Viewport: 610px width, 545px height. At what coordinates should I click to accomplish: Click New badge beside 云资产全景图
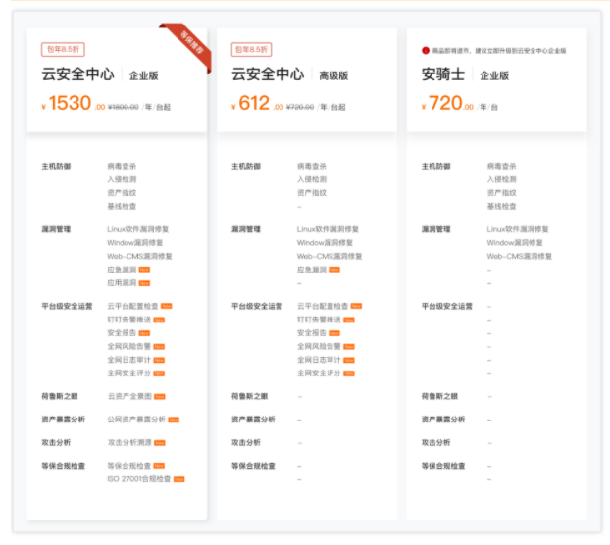pyautogui.click(x=160, y=397)
